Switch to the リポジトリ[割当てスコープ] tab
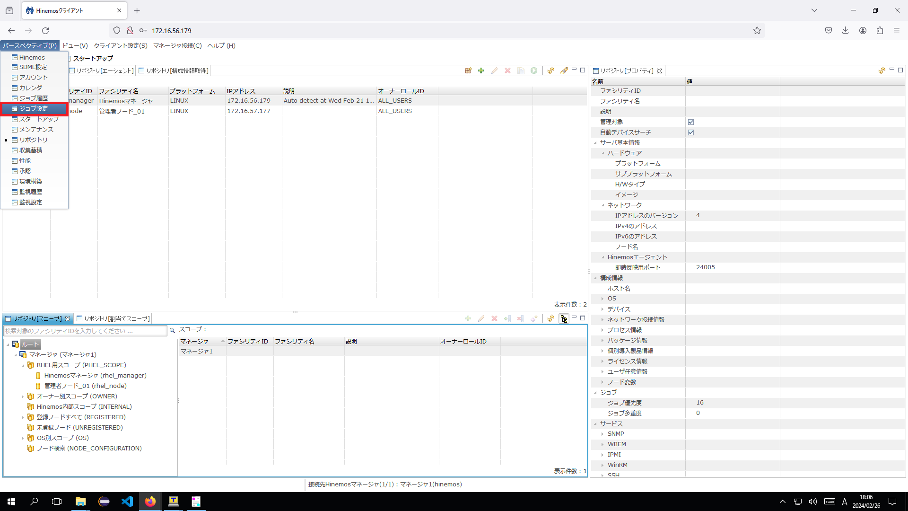This screenshot has height=511, width=908. point(113,319)
